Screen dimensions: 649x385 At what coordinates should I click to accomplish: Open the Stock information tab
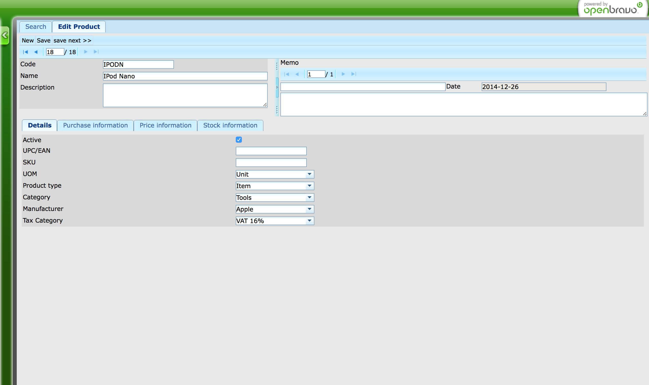click(230, 125)
